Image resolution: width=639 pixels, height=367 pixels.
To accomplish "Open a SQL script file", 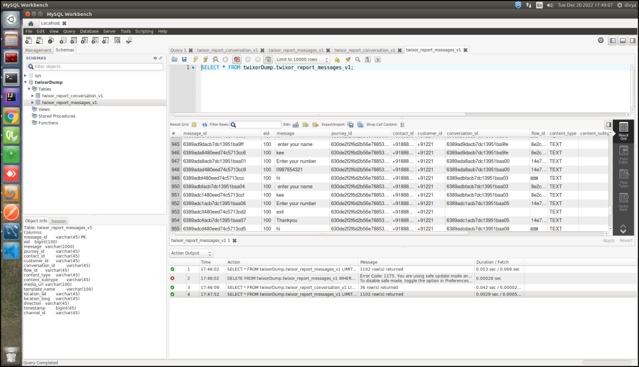I will [x=174, y=60].
